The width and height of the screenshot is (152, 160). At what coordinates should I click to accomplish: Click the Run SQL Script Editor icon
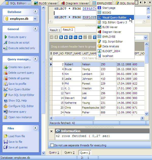pos(6,95)
